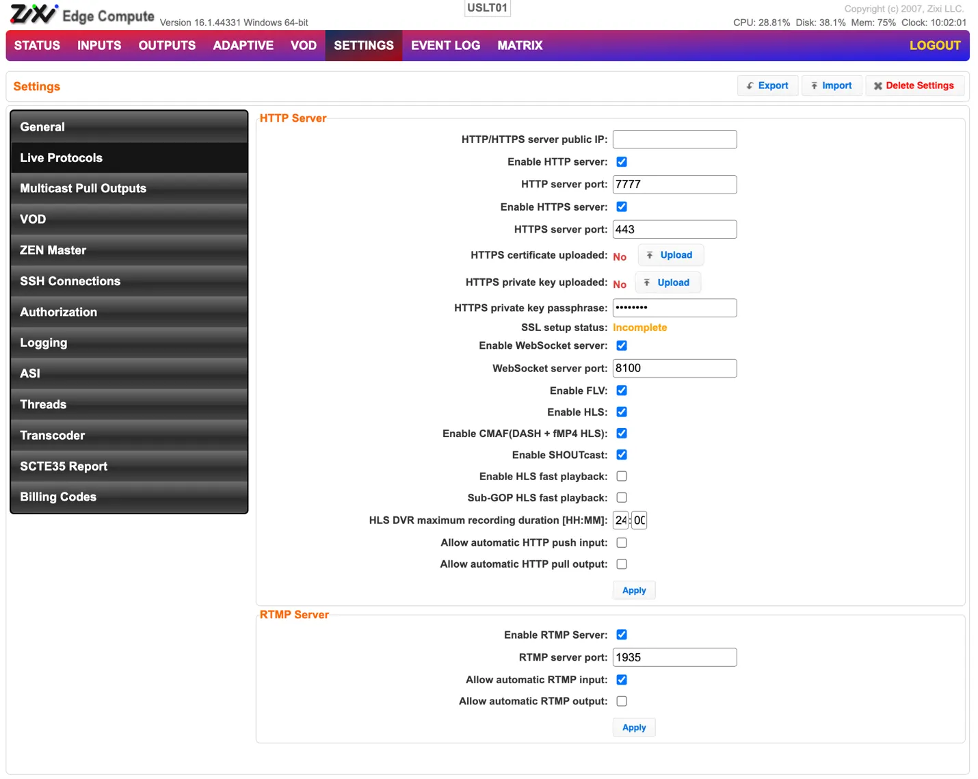Toggle Enable RTMP Server checkbox
This screenshot has width=978, height=779.
[x=622, y=635]
